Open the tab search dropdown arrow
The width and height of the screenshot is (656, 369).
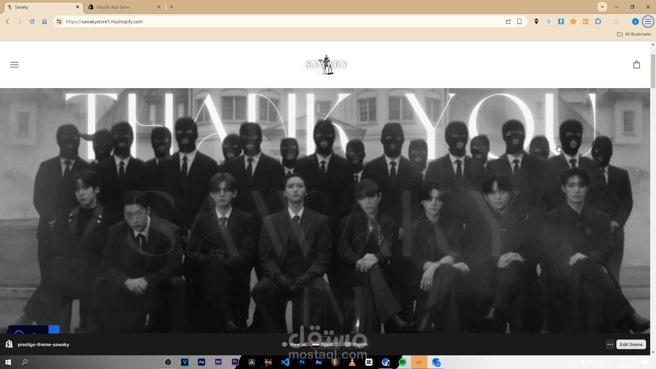[602, 7]
